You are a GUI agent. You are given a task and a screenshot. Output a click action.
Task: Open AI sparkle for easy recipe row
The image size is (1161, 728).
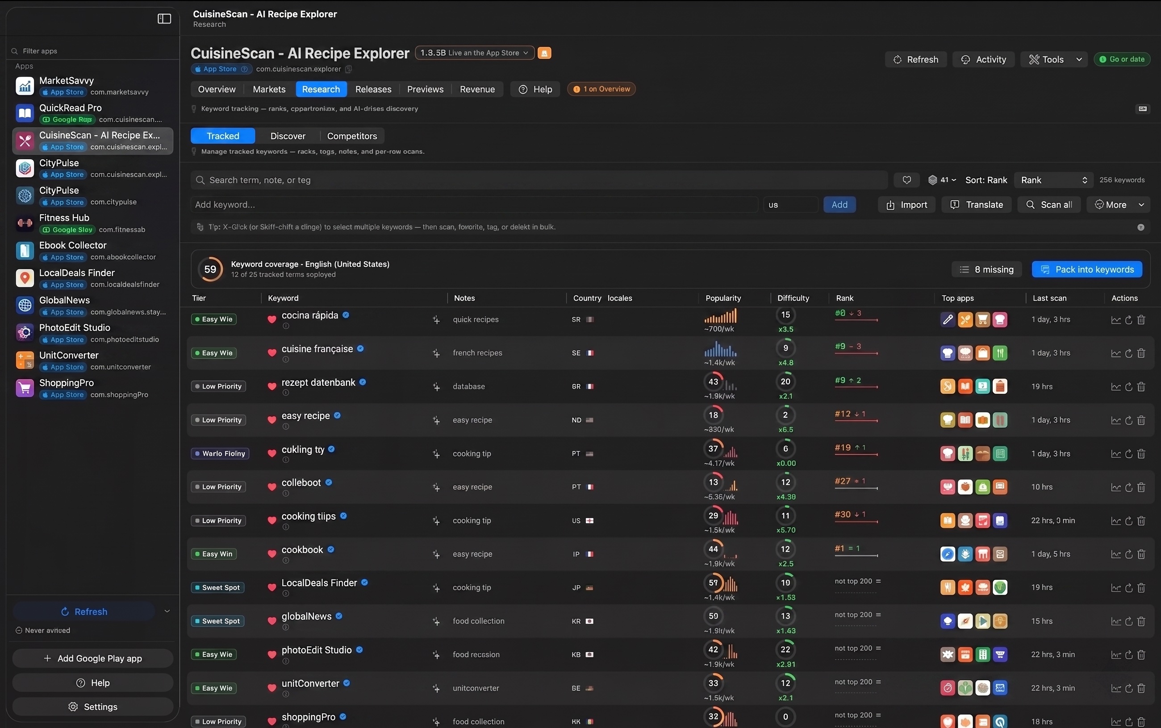click(436, 420)
